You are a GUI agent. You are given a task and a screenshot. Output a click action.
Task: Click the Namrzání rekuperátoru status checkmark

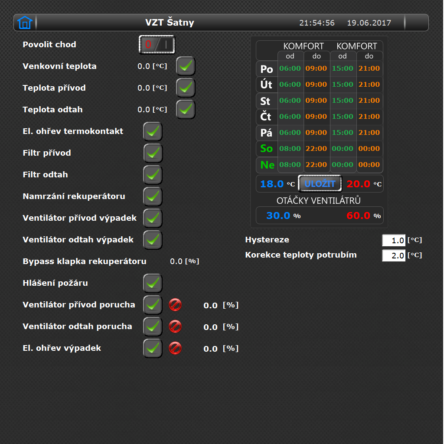[153, 196]
